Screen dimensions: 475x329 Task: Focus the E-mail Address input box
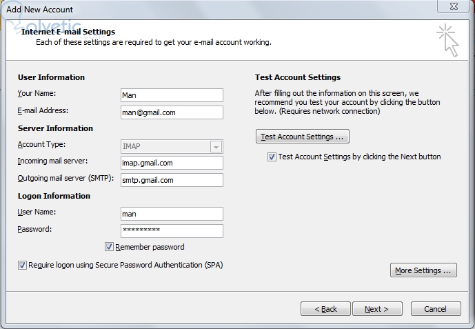[172, 112]
